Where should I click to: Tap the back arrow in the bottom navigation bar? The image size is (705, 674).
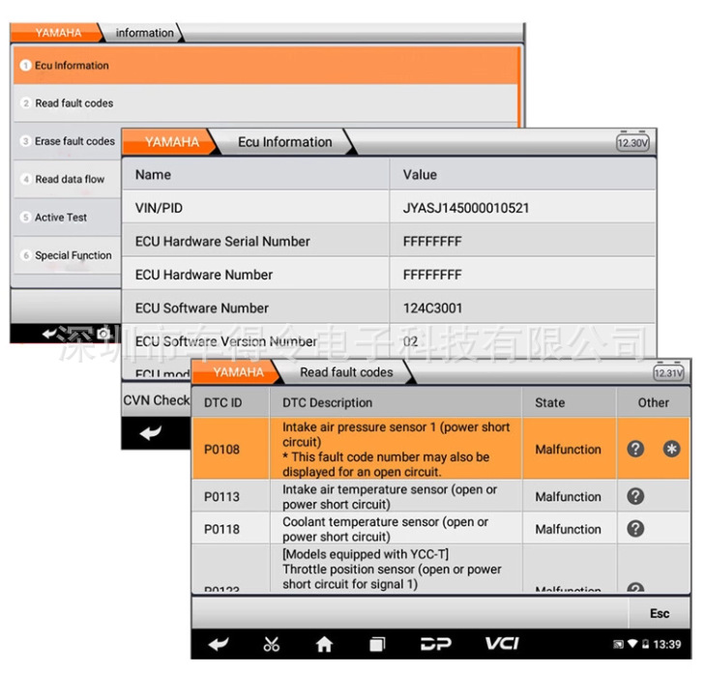coord(219,644)
